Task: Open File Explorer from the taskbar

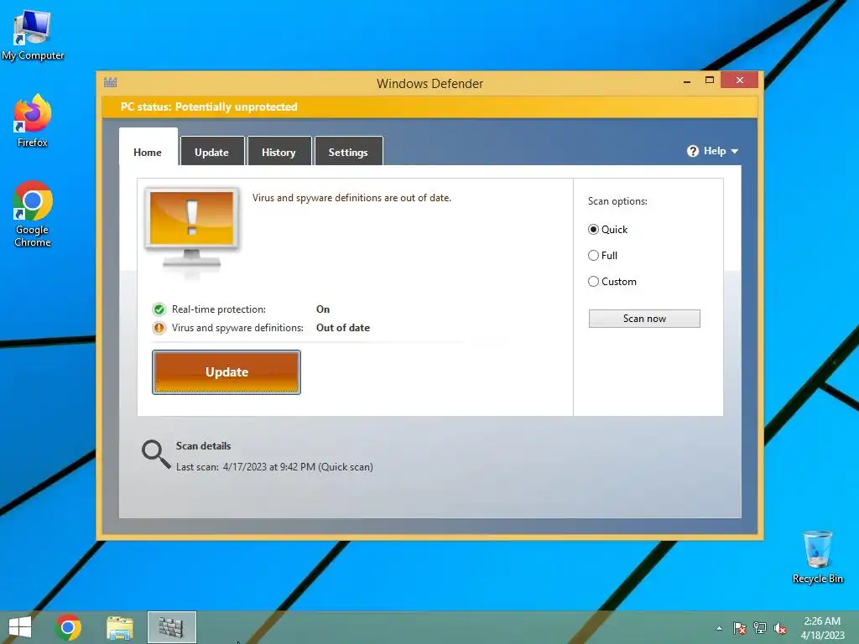Action: [119, 627]
